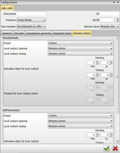
Task: Click the Riscaldamento group label
Action: point(10,38)
